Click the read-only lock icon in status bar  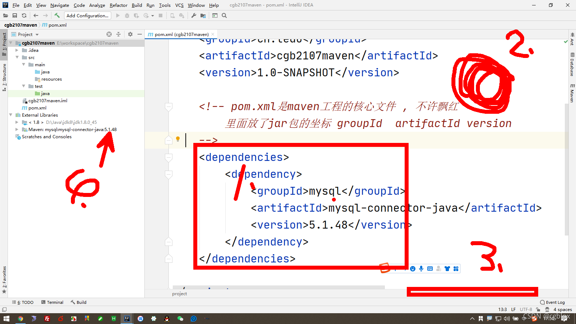[538, 309]
